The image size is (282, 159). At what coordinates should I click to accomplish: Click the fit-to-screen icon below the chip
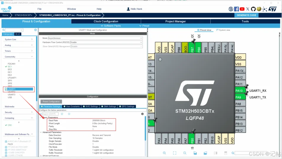(175, 153)
